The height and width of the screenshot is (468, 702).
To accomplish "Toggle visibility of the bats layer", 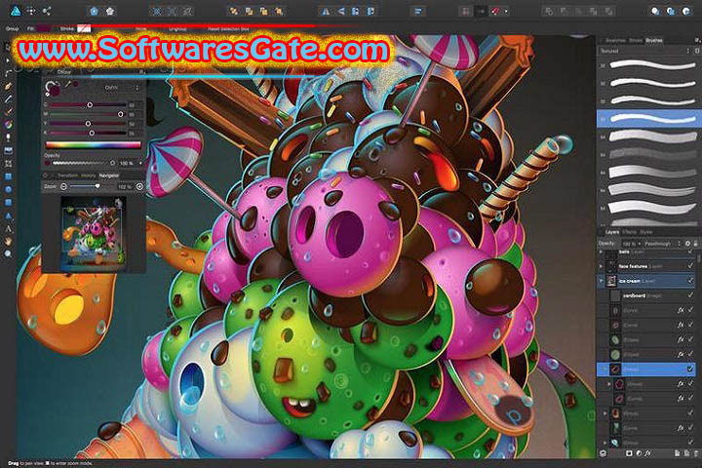I will 690,253.
